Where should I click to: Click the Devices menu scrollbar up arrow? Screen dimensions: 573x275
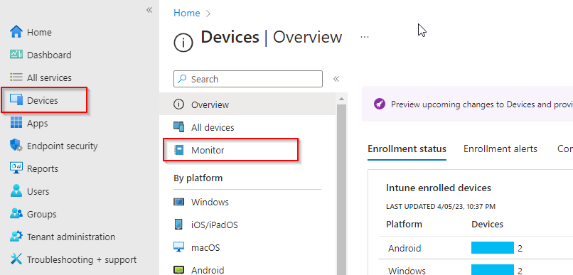click(x=341, y=99)
